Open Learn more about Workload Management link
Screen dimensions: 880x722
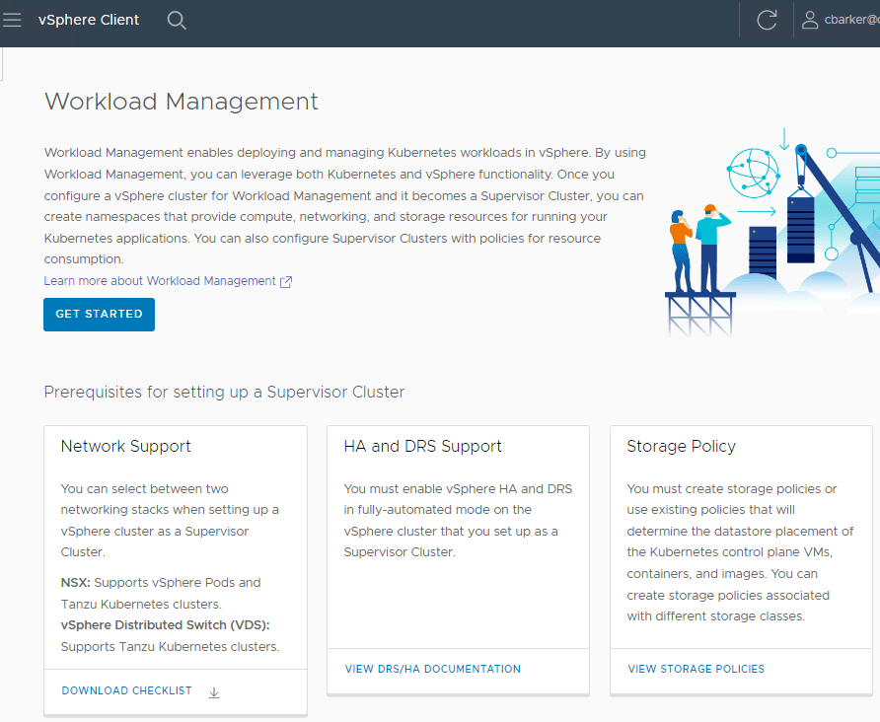160,281
